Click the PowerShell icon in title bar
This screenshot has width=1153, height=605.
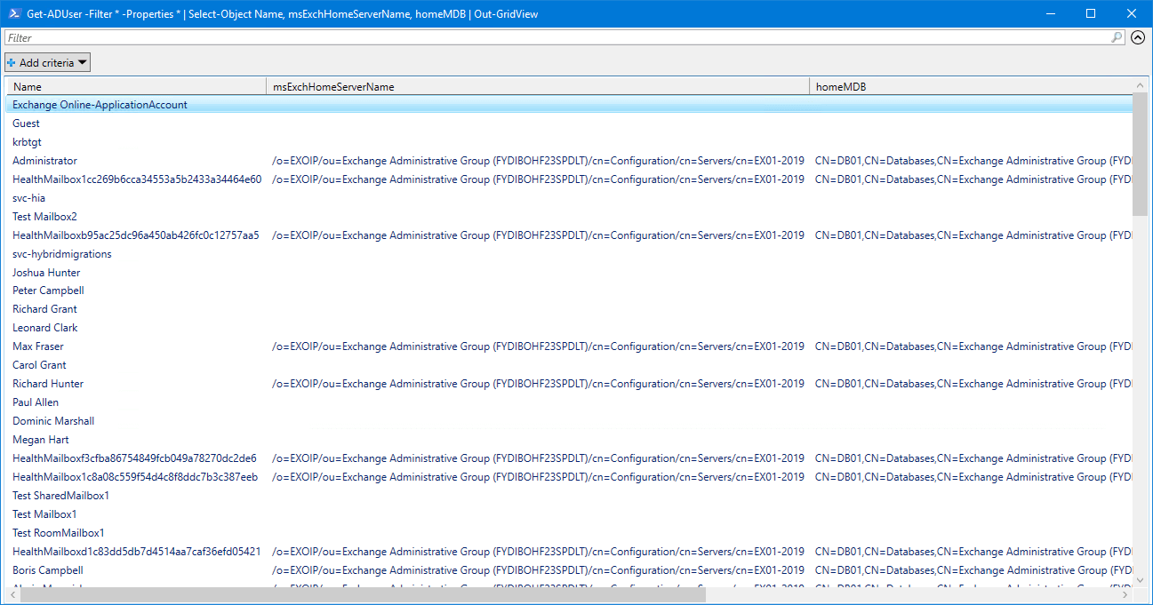pos(14,13)
